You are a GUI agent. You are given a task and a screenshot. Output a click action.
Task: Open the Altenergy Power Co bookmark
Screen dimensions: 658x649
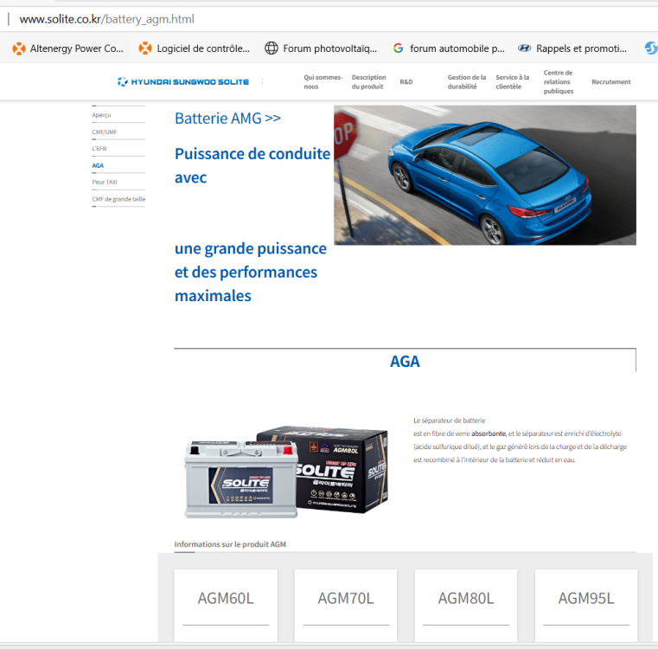coord(68,48)
